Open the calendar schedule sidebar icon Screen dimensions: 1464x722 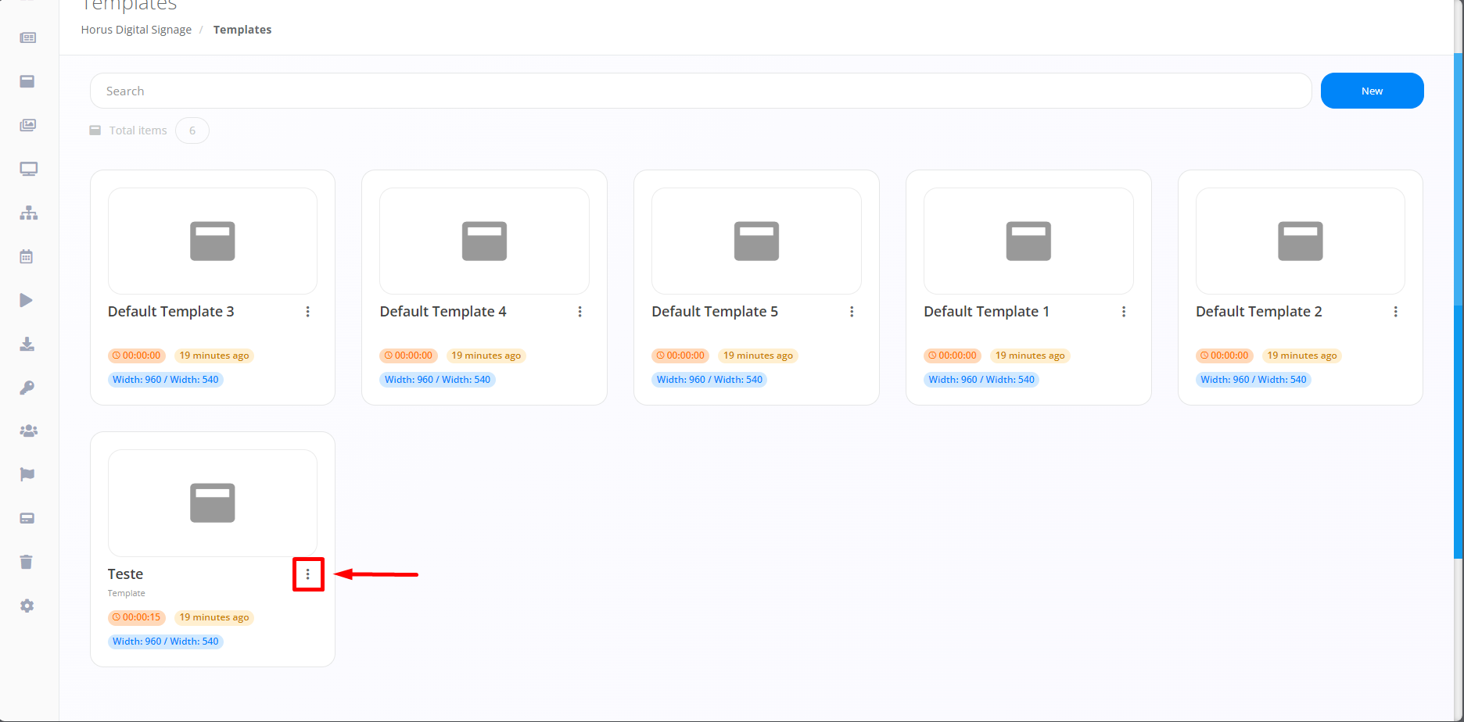27,256
